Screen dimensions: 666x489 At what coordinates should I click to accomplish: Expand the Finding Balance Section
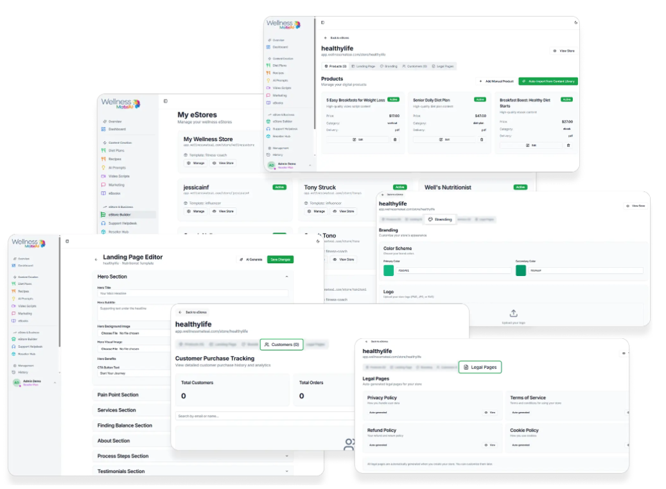pos(132,425)
